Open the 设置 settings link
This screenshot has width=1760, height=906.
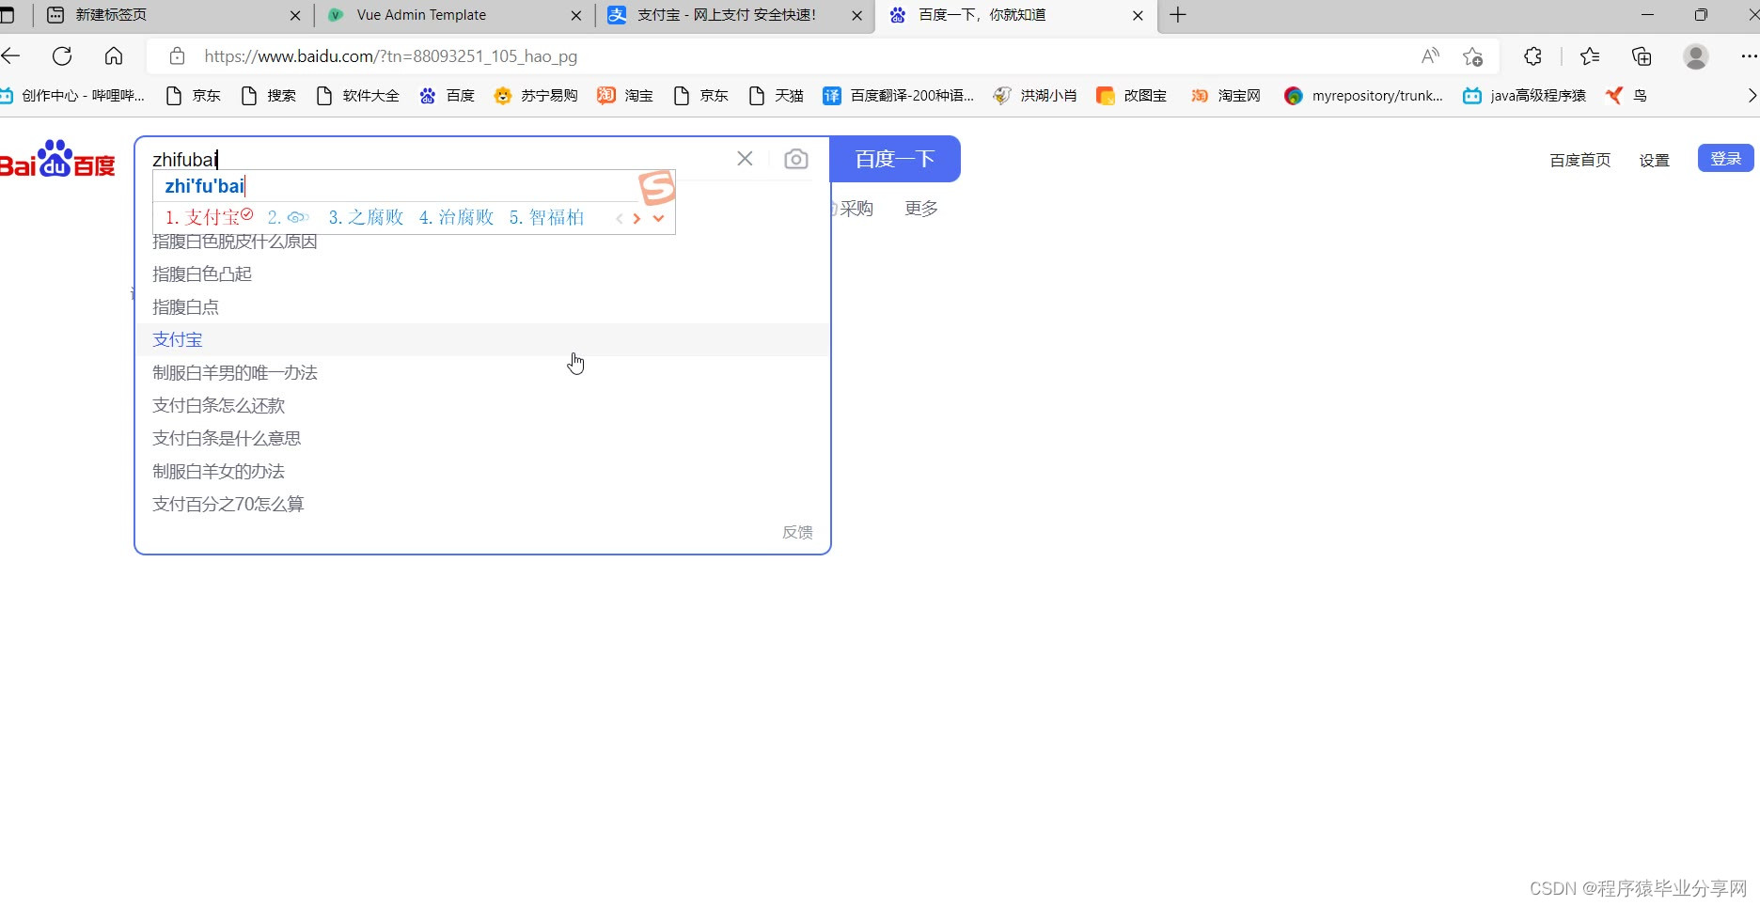pyautogui.click(x=1654, y=160)
